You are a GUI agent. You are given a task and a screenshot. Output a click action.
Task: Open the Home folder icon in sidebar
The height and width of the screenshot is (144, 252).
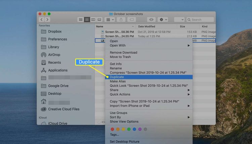pyautogui.click(x=44, y=101)
